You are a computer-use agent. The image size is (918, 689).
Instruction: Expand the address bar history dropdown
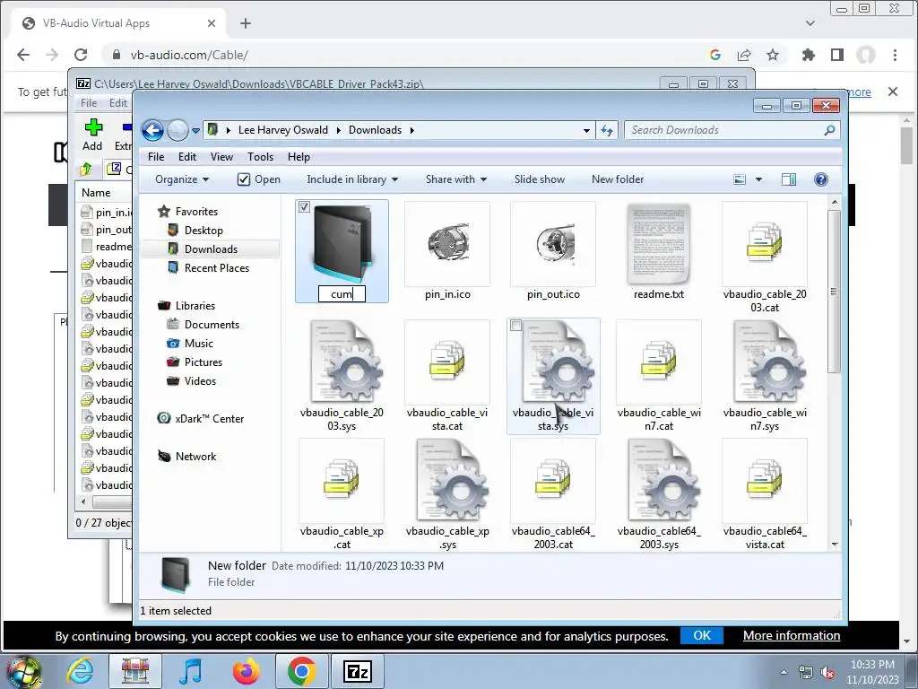pos(586,131)
